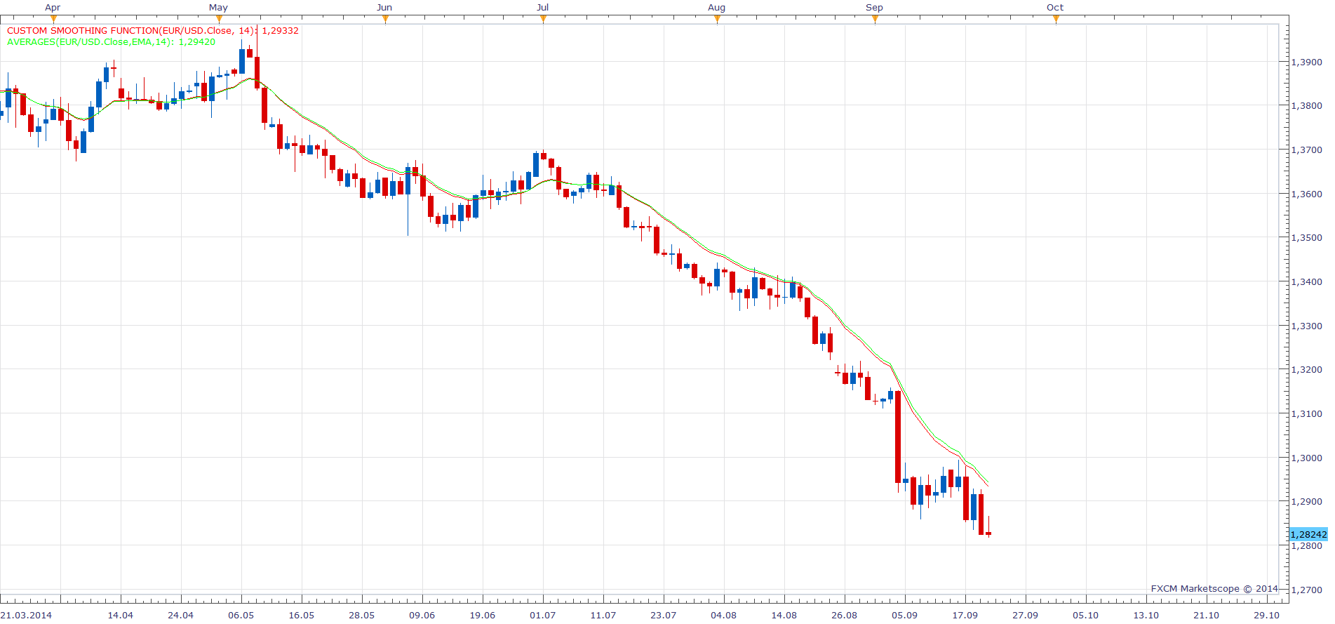1335x624 pixels.
Task: Click the 16.05 date axis label
Action: 302,615
